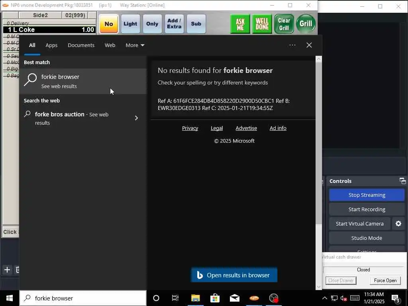
Task: Switch to the Documents search tab
Action: [x=81, y=45]
